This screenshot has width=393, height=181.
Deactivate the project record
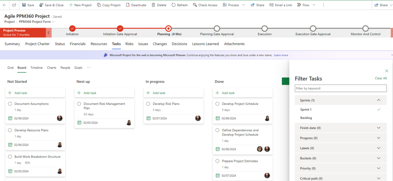click(136, 5)
